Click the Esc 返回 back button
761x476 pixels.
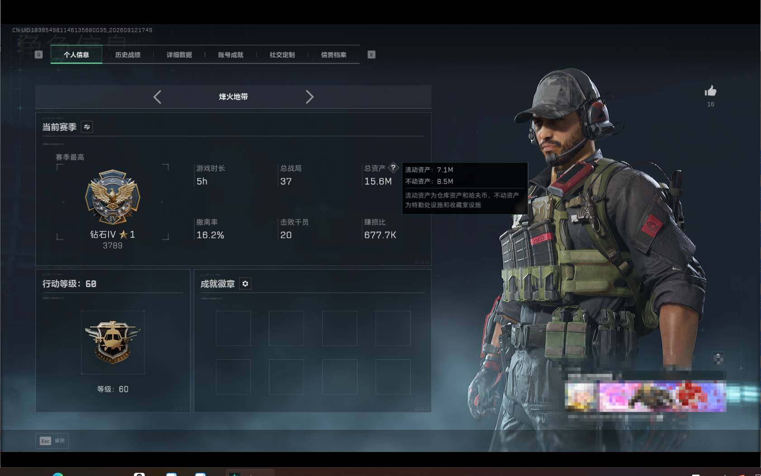click(52, 441)
